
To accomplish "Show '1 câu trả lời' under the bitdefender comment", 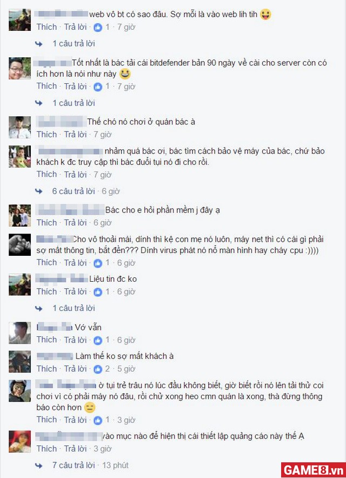I will (x=74, y=103).
